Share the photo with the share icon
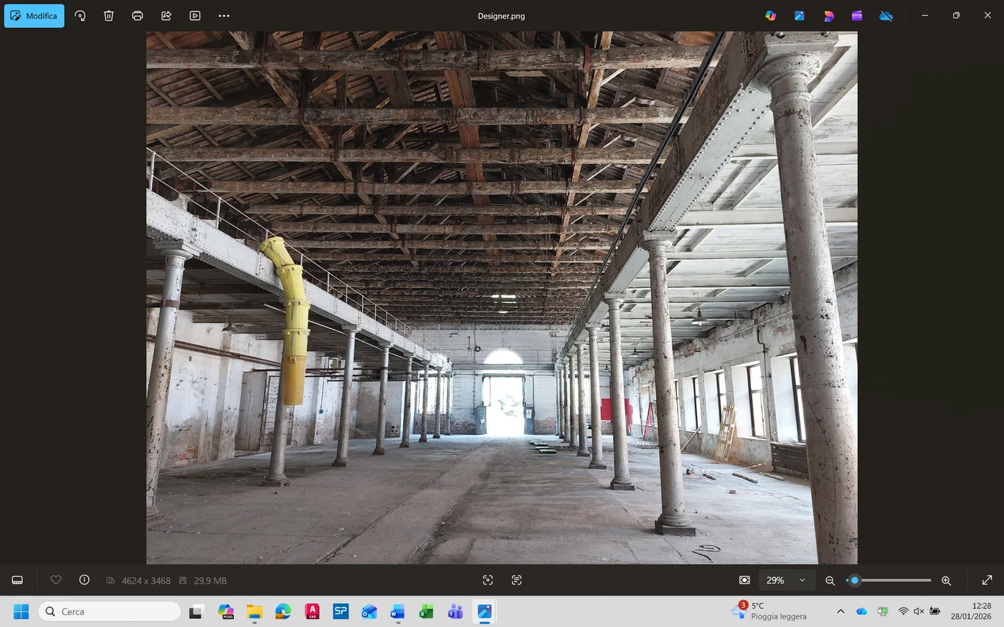Viewport: 1004px width, 627px height. coord(166,16)
